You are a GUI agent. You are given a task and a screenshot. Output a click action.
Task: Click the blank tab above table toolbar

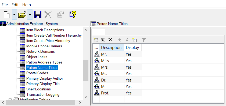98,32
